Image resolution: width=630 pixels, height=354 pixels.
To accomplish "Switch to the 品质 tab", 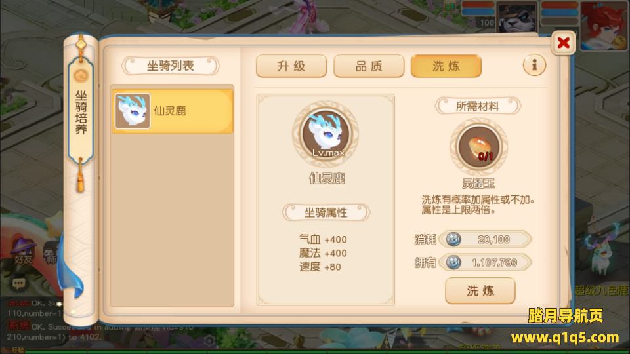I will click(369, 66).
